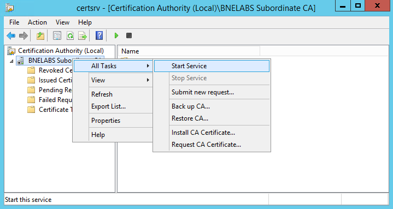Screen dimensions: 393x209
Task: Select the Revoked Certificates tree label
Action: coord(55,70)
